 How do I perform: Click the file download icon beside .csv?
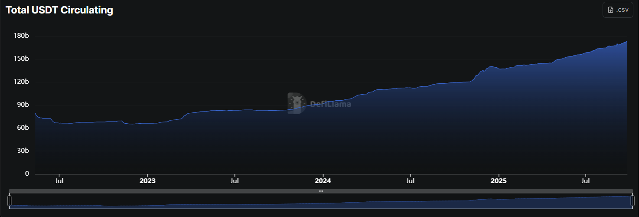point(611,10)
